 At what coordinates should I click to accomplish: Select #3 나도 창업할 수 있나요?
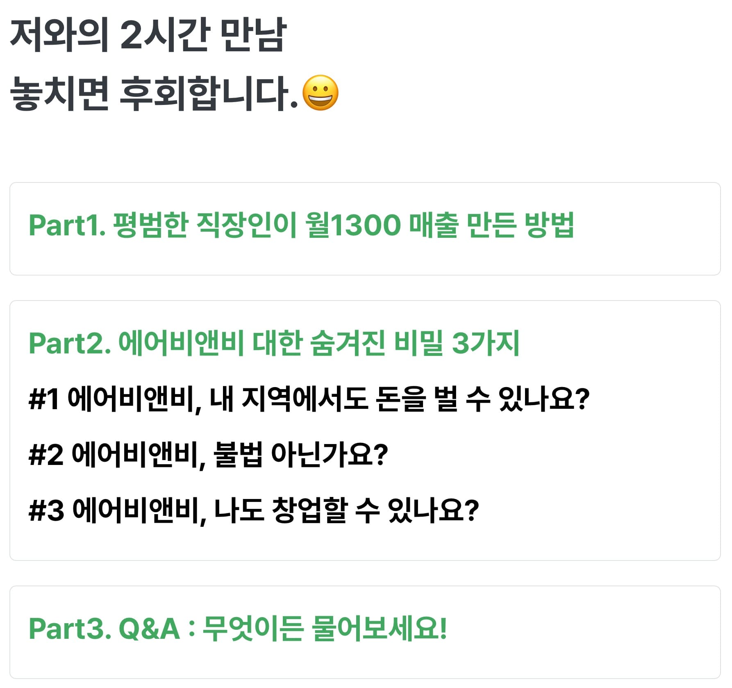[x=254, y=511]
